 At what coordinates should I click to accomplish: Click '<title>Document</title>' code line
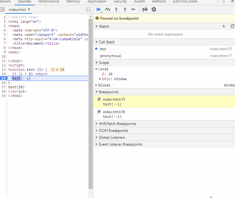[x=36, y=43]
